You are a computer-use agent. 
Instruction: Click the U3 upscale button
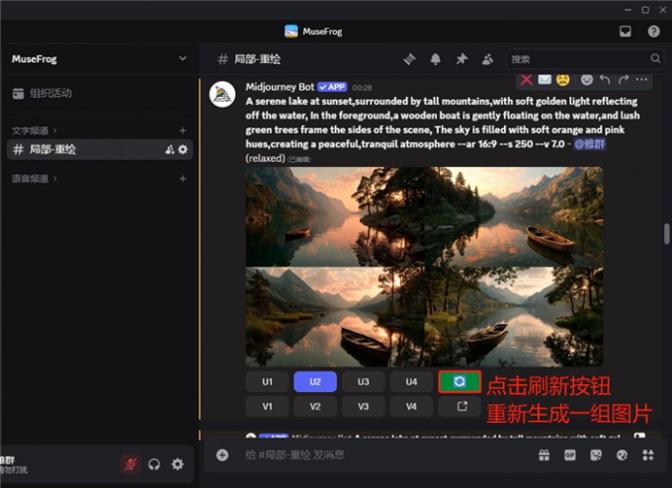coord(363,381)
